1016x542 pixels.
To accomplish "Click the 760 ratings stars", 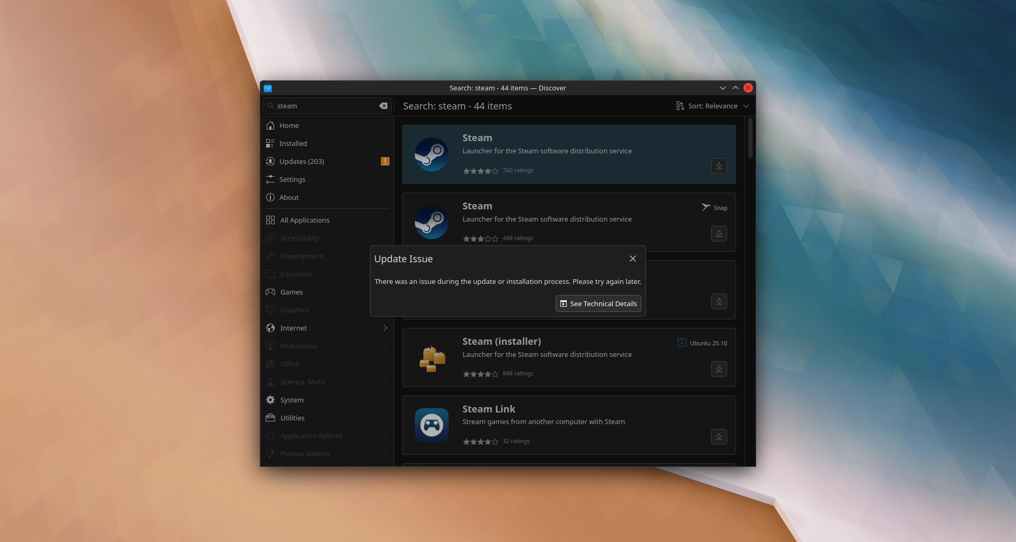I will (x=480, y=171).
